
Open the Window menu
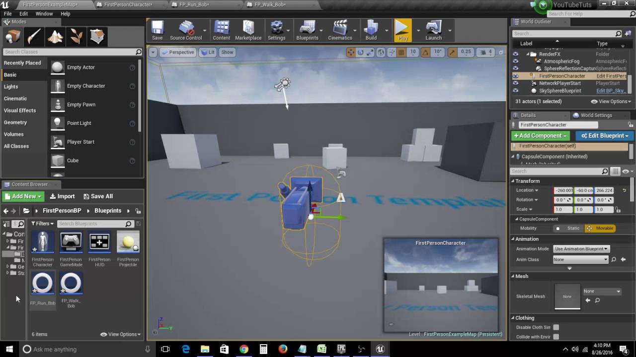pyautogui.click(x=44, y=14)
